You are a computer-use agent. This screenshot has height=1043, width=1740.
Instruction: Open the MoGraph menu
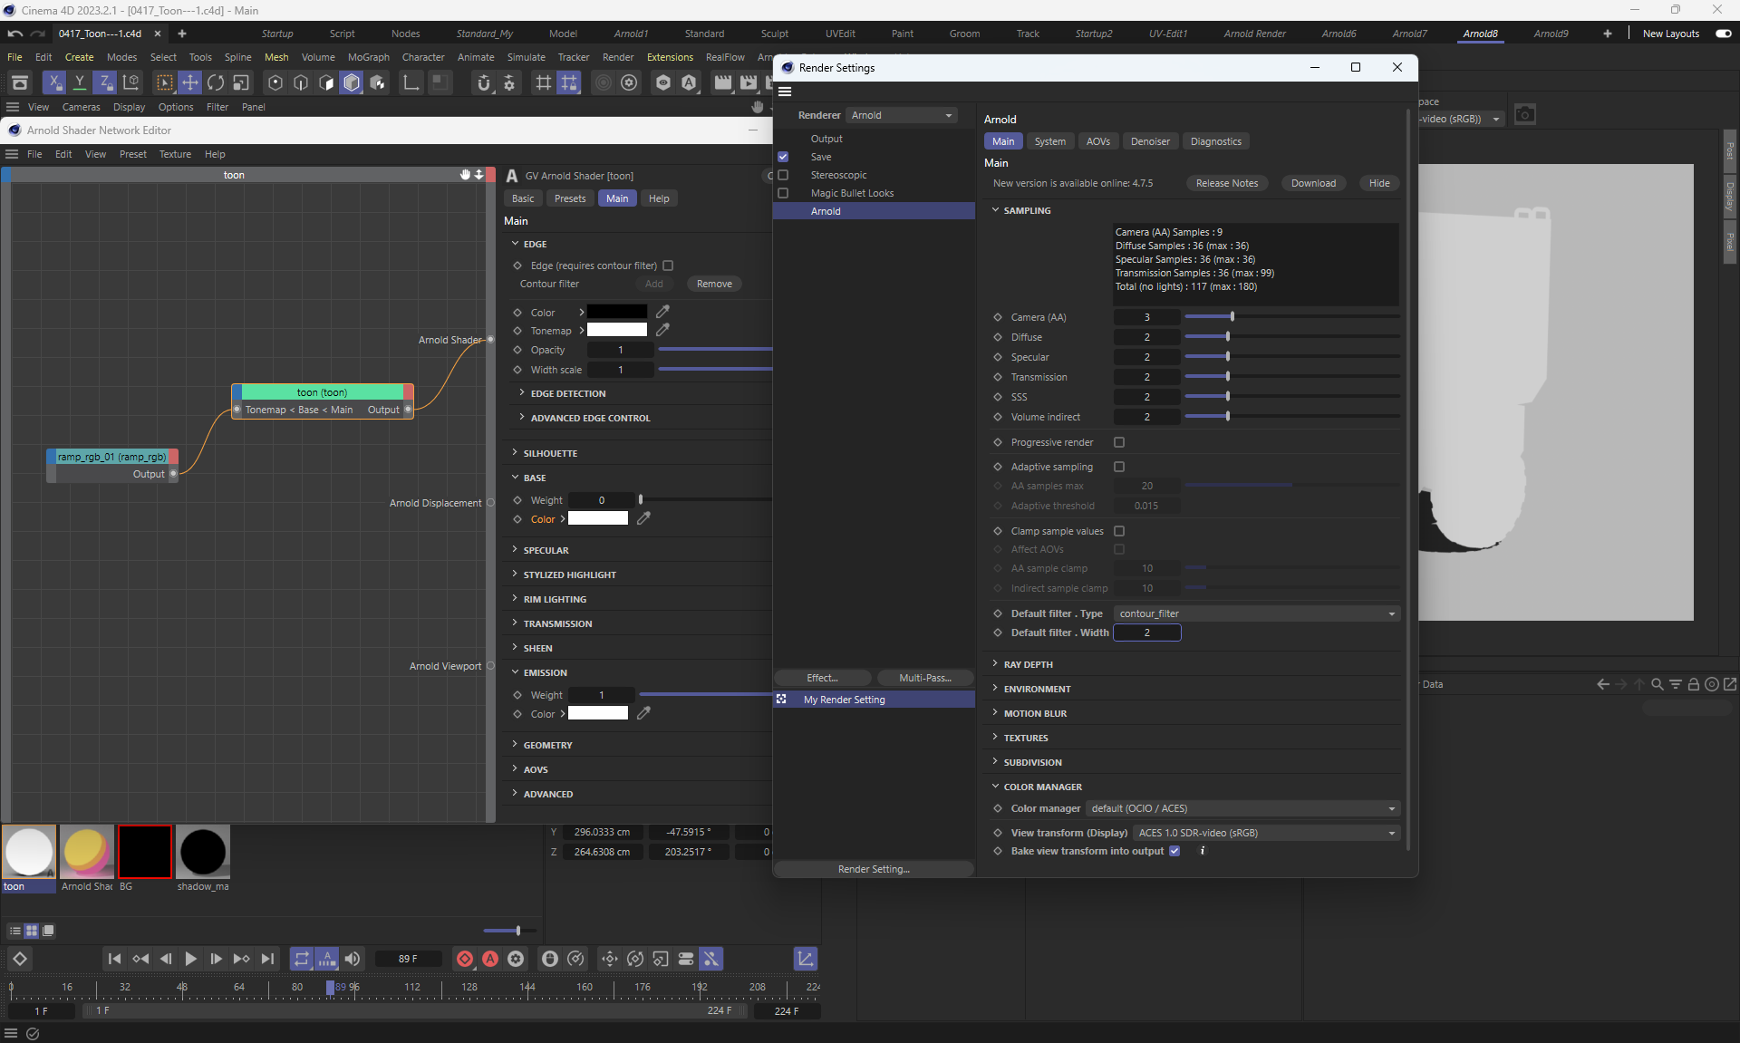pos(368,57)
